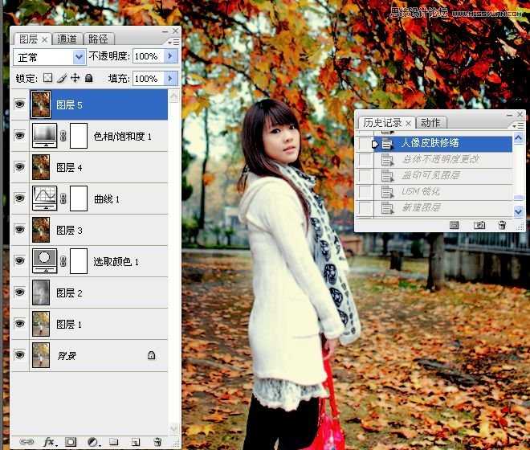The image size is (530, 450).
Task: Select the 图层 3 layer row
Action: [90, 230]
